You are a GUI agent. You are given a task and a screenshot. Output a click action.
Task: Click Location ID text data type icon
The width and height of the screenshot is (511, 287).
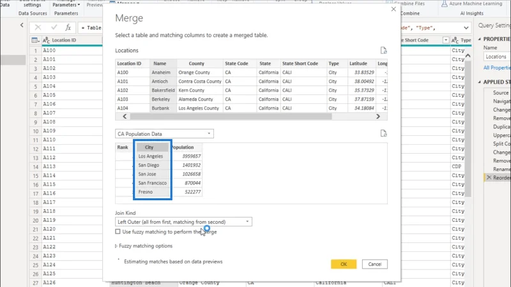(x=46, y=40)
